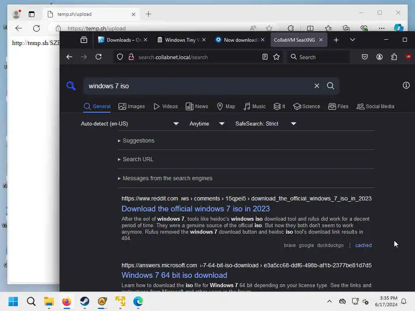Open Pocket save icon in Firefox toolbar
The image size is (415, 311).
coord(365,57)
